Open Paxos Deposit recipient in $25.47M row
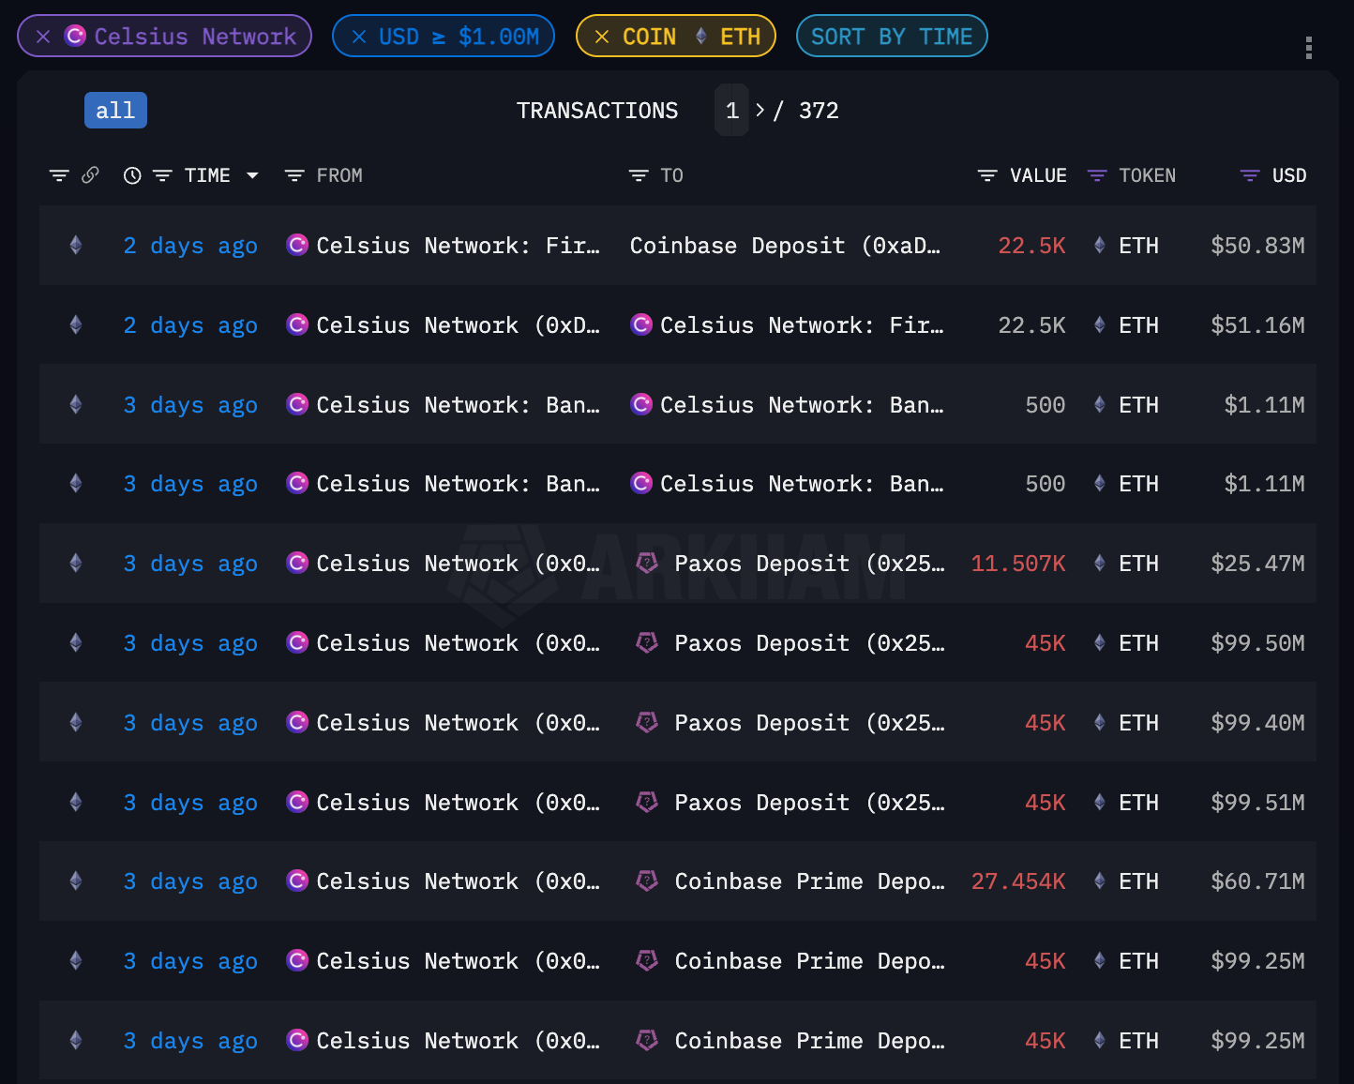Viewport: 1354px width, 1084px height. pyautogui.click(x=809, y=564)
